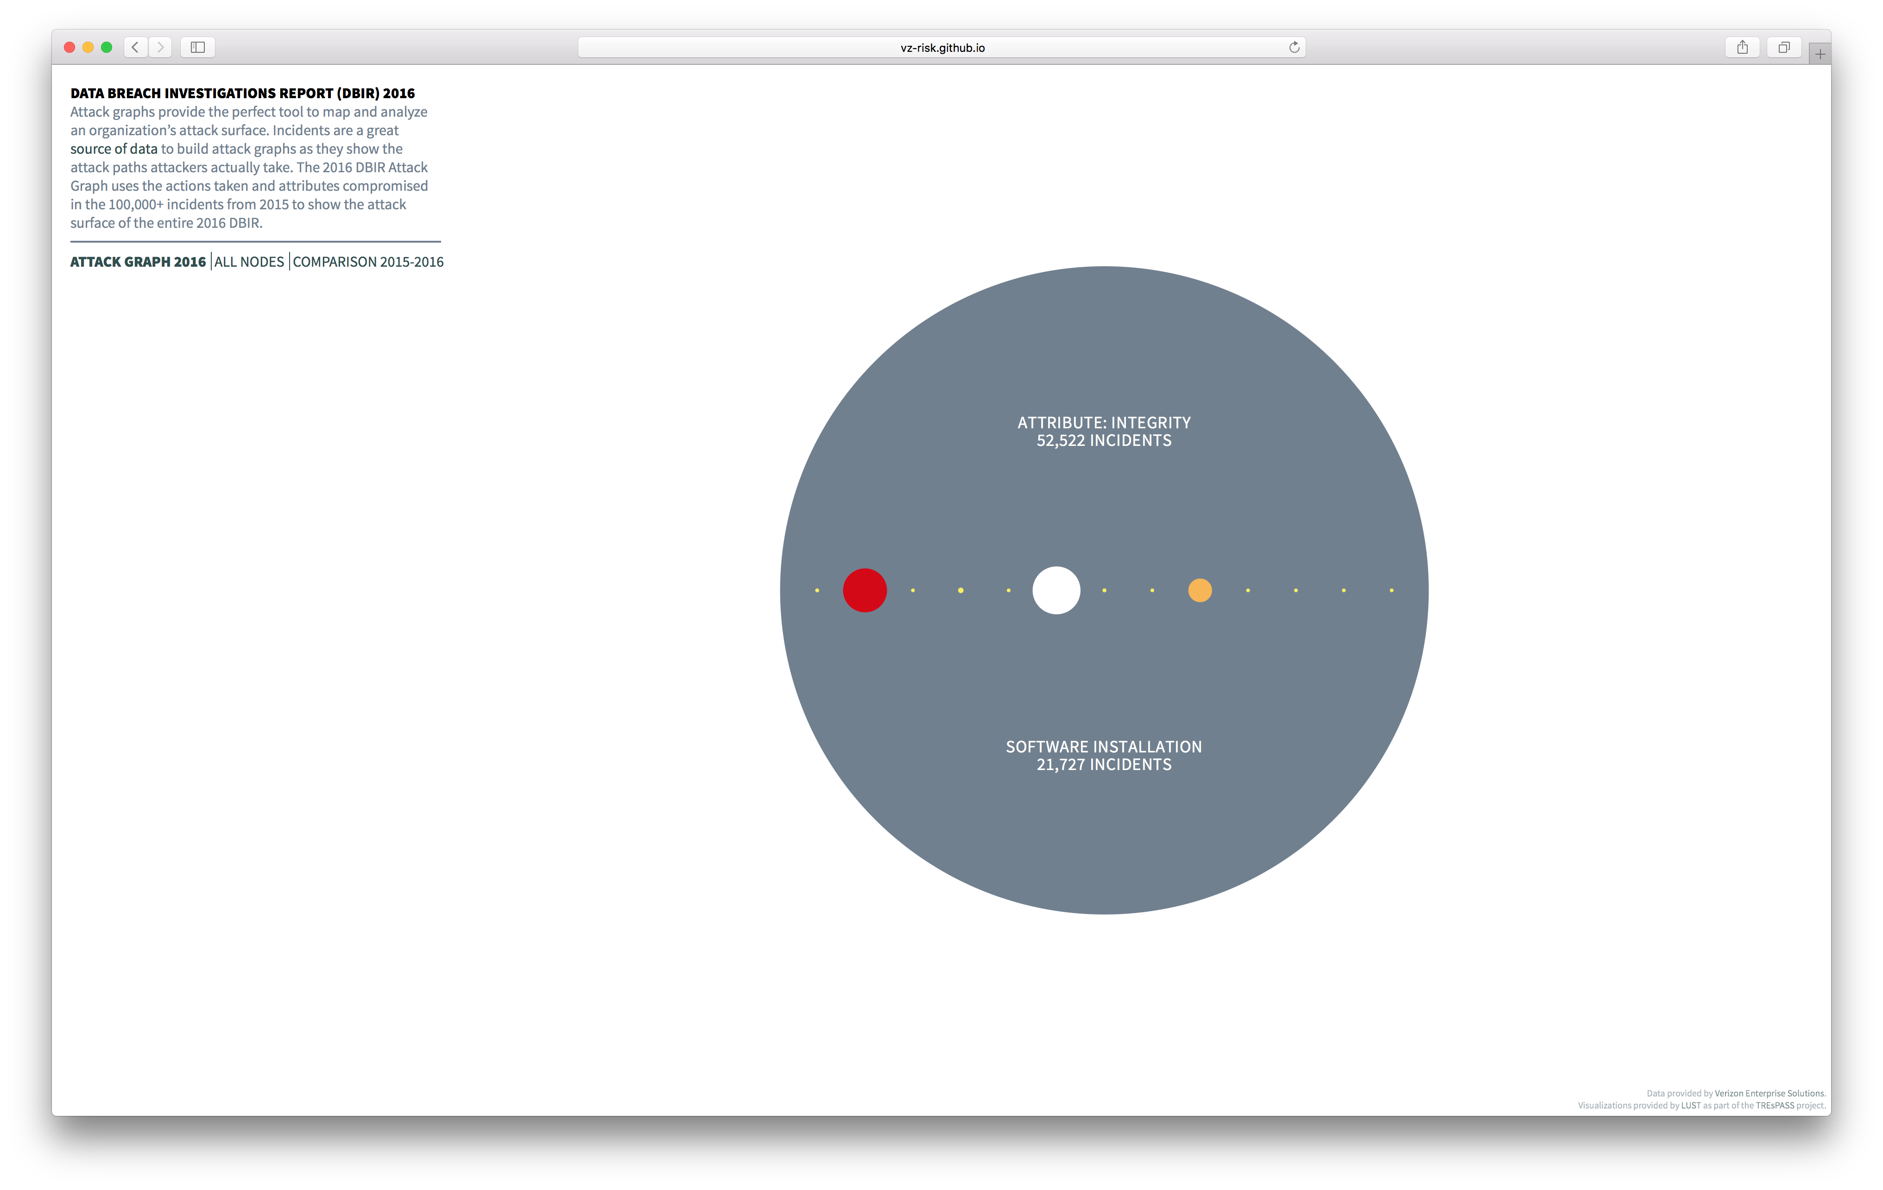Viewport: 1883px width, 1190px height.
Task: Click the '52,522 INCIDENTS' text
Action: coord(1104,441)
